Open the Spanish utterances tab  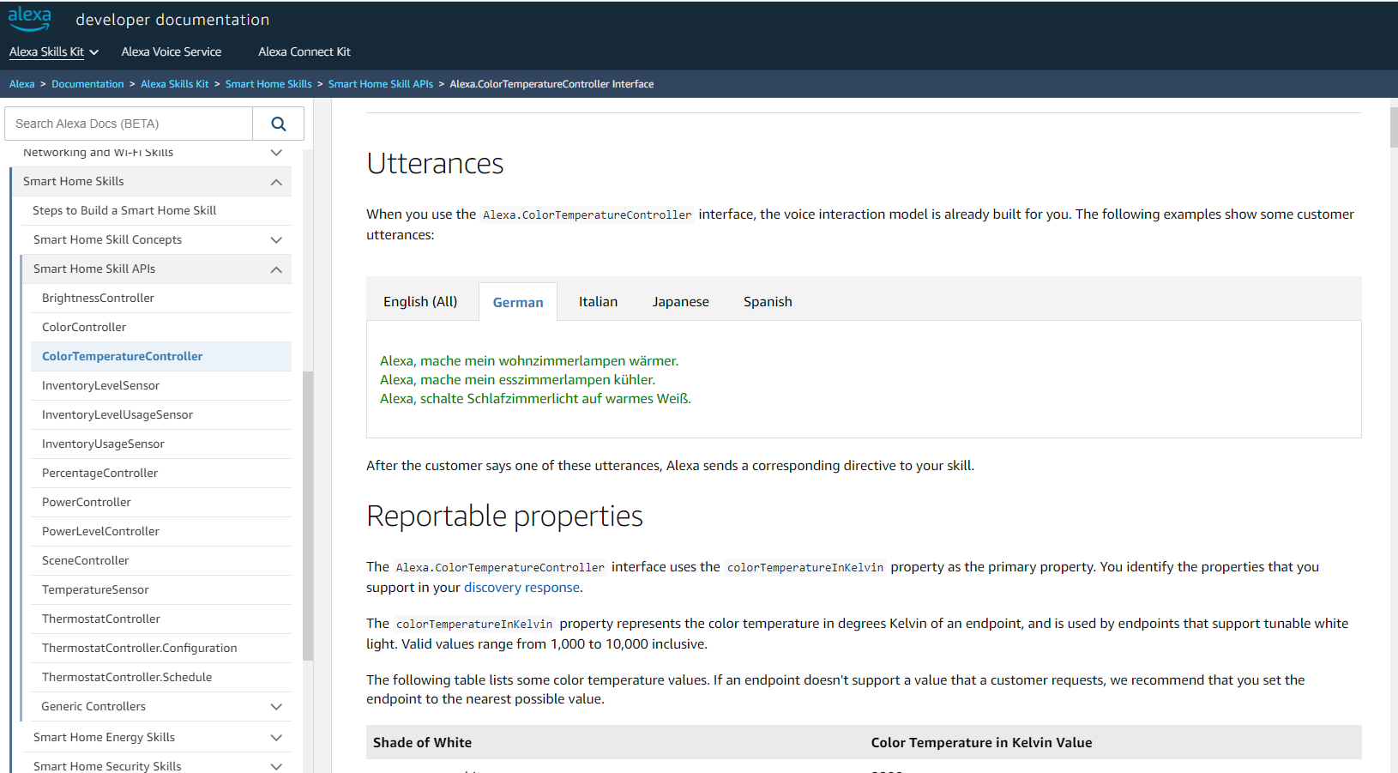(768, 302)
